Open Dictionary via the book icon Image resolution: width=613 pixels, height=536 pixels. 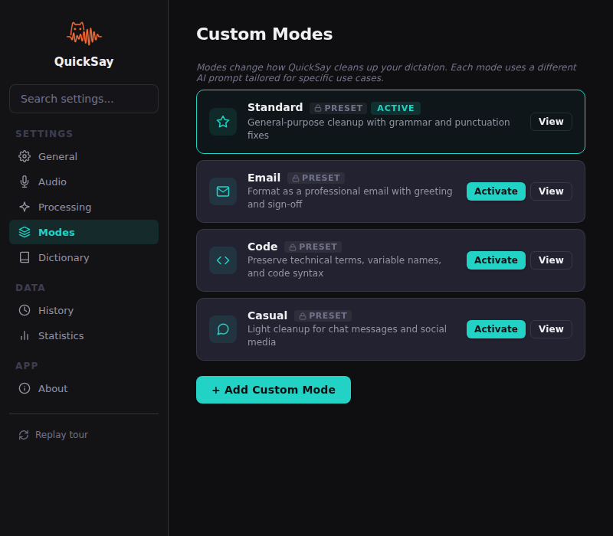[25, 257]
